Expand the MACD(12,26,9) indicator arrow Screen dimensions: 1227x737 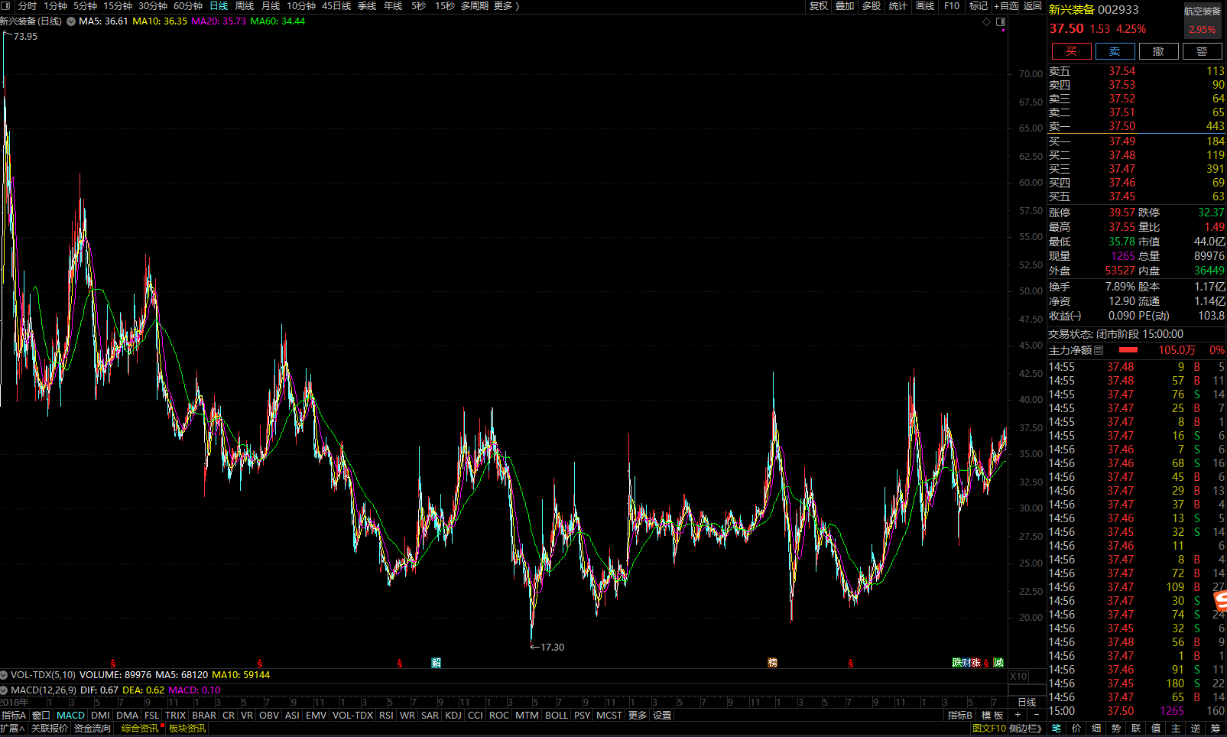point(4,690)
